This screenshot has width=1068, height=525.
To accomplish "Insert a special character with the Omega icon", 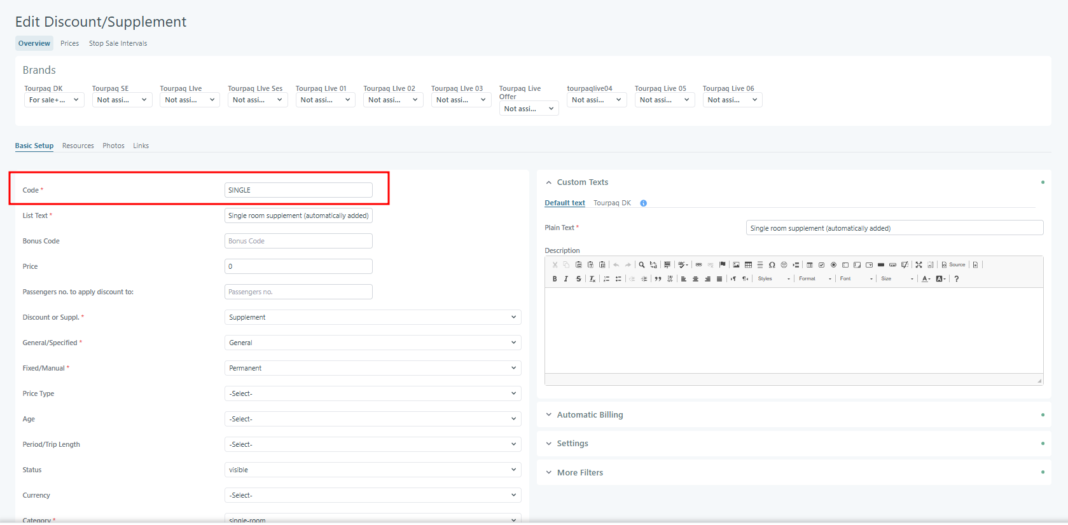I will [772, 265].
